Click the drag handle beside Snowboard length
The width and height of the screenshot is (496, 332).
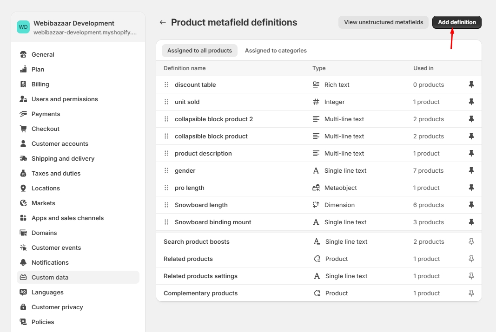[x=166, y=205]
